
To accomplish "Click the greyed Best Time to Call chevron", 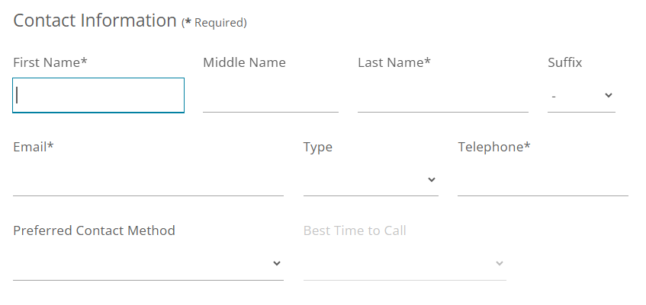I will (x=500, y=264).
